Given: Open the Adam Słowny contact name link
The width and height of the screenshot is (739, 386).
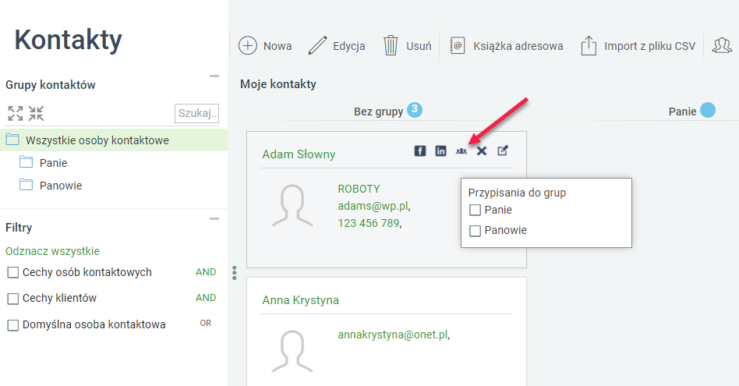Looking at the screenshot, I should [x=299, y=154].
